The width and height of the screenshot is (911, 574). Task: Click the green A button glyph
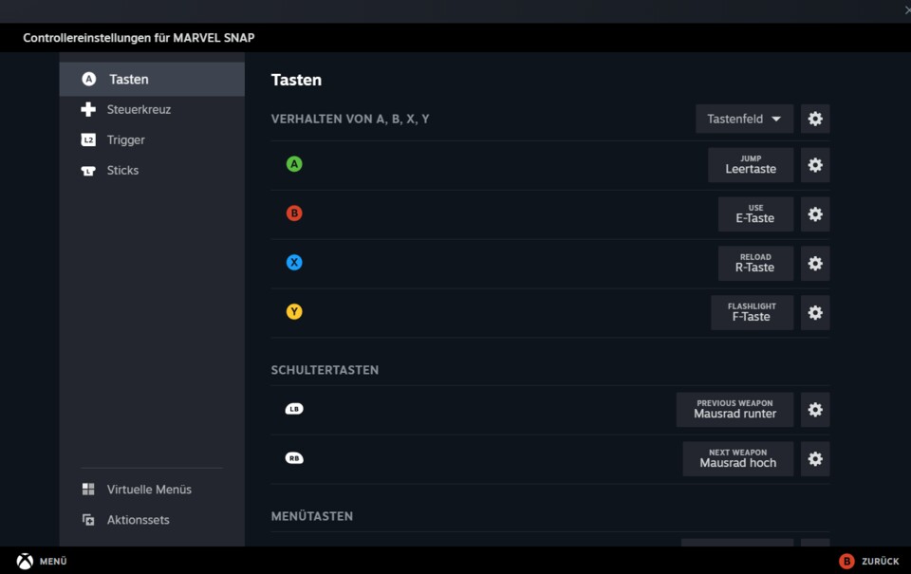(x=294, y=164)
